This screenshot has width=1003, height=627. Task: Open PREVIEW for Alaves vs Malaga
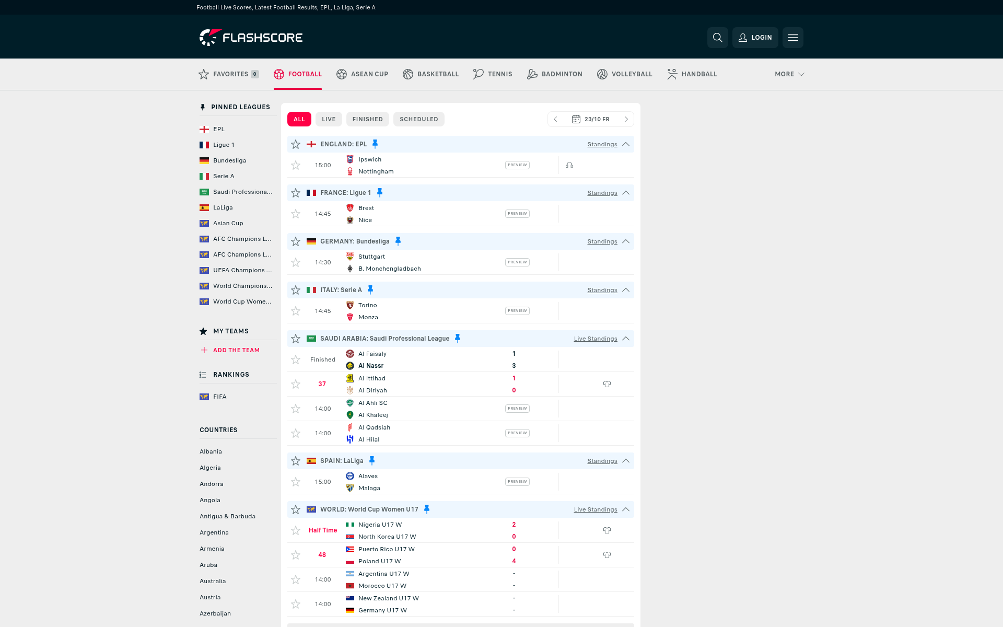coord(517,482)
